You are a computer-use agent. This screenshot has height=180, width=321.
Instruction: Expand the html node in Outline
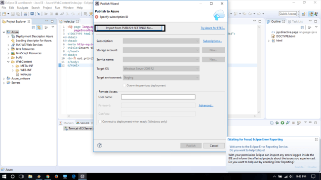point(269,41)
